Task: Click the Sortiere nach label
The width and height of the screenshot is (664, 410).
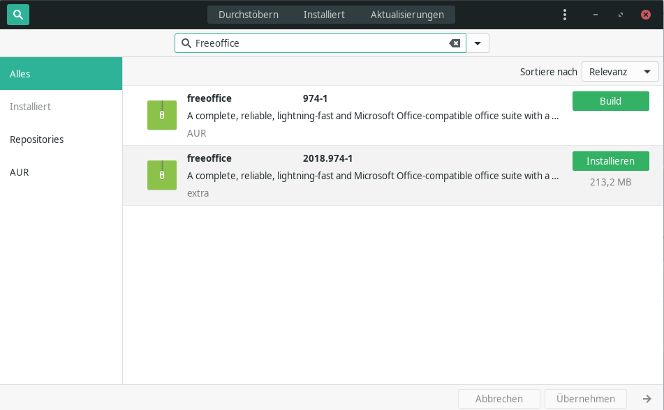Action: coord(548,72)
